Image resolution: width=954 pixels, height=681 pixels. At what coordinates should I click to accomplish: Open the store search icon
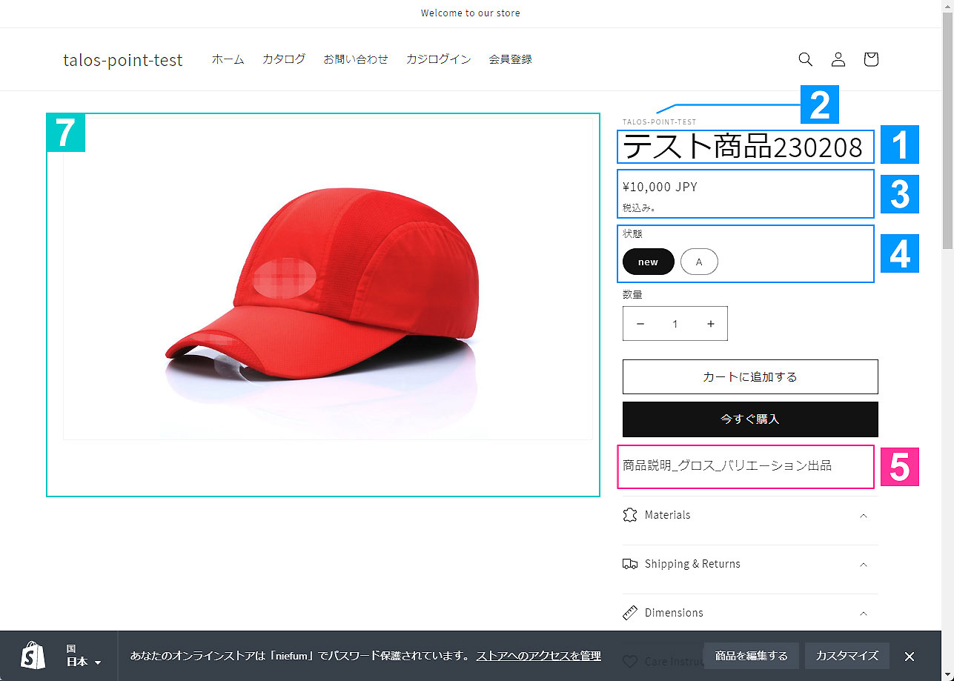tap(806, 59)
